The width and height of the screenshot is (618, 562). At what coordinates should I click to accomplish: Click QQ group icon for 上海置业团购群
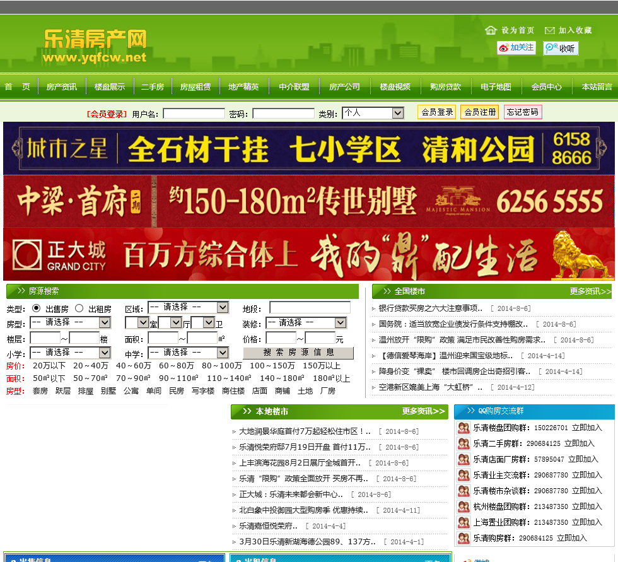(463, 523)
